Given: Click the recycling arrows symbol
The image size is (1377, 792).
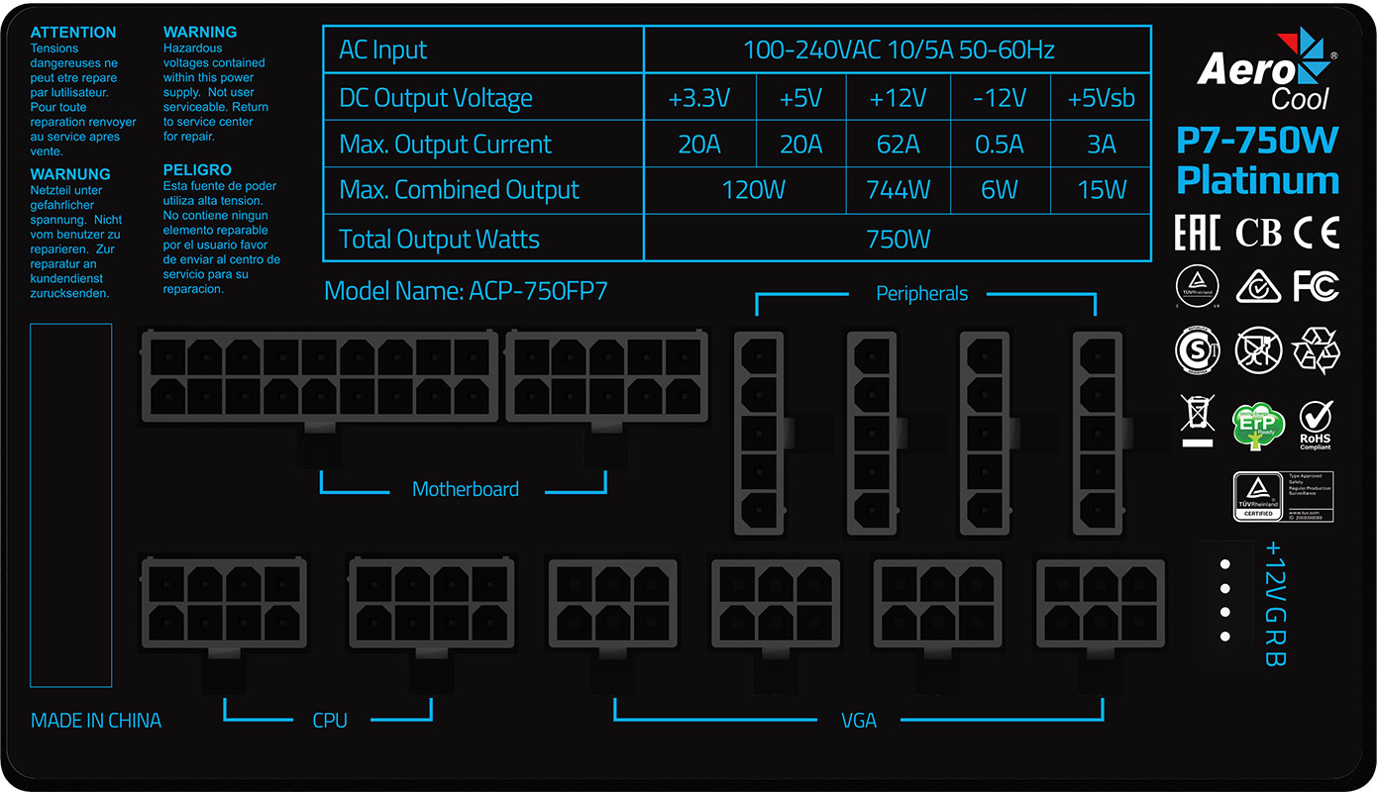Looking at the screenshot, I should 1317,349.
